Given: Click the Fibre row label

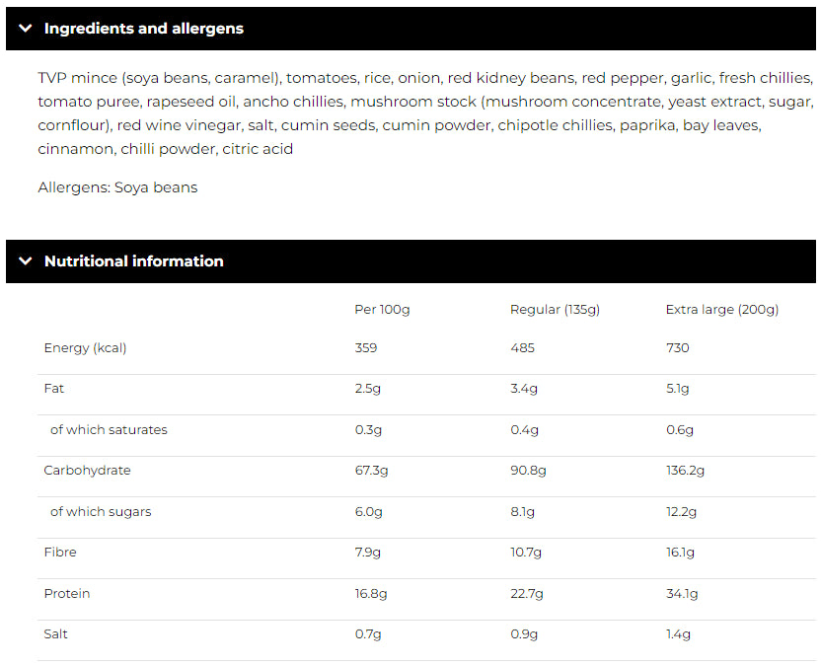Looking at the screenshot, I should pyautogui.click(x=60, y=553).
